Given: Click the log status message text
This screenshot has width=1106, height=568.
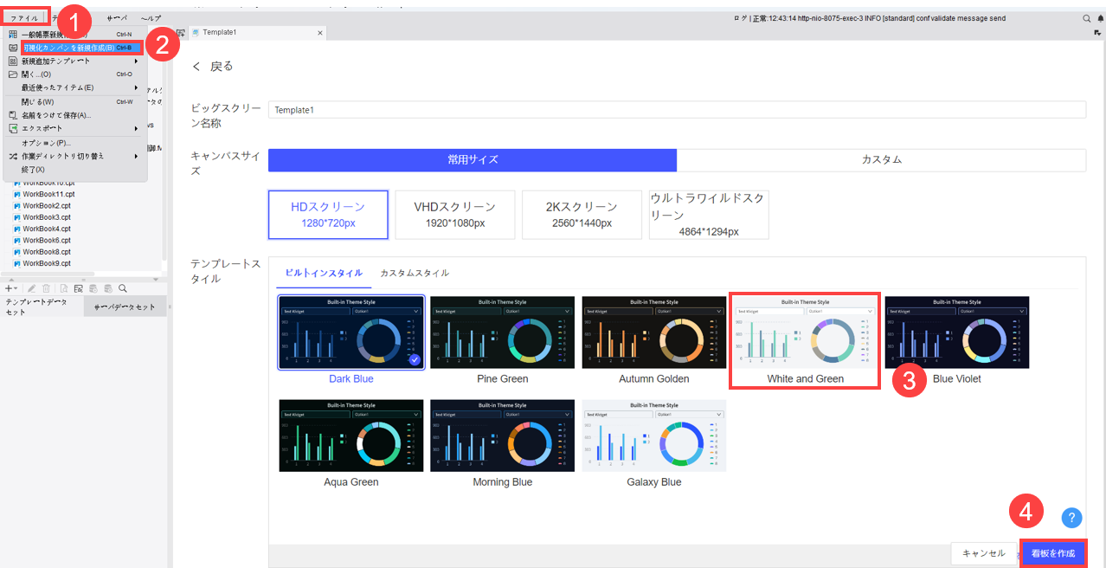Looking at the screenshot, I should tap(869, 18).
